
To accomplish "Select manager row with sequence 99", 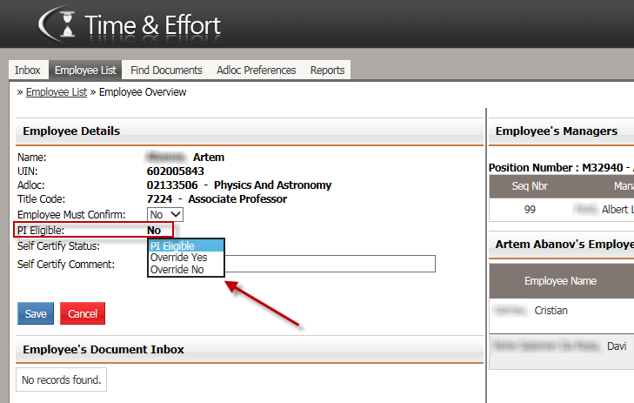I will pyautogui.click(x=561, y=210).
